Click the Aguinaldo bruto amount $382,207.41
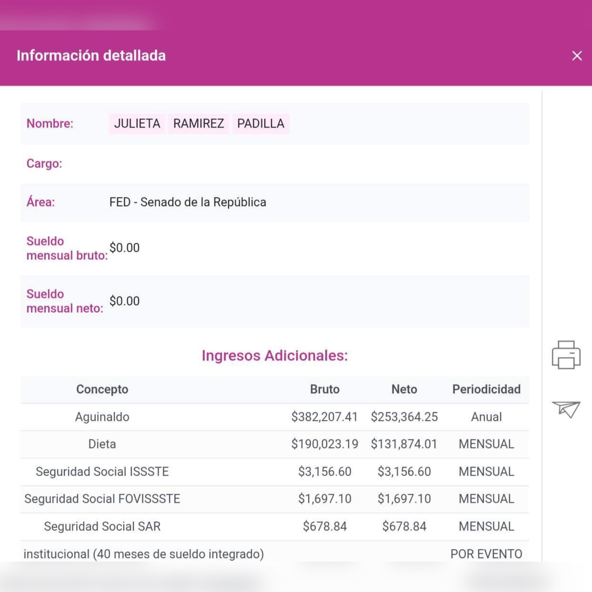This screenshot has height=592, width=592. coord(325,417)
